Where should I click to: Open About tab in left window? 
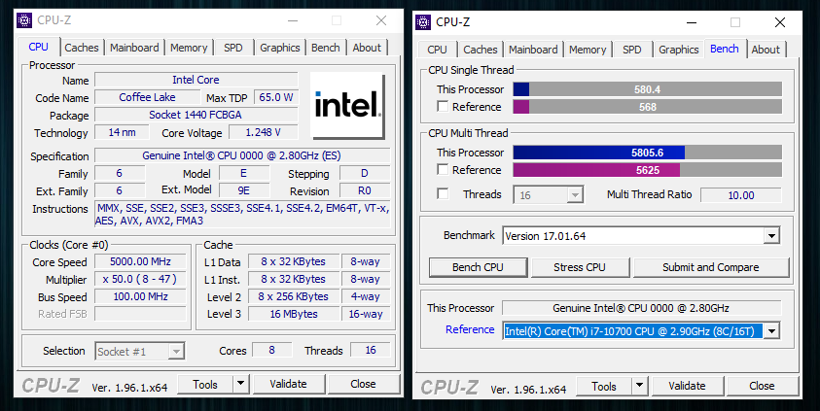coord(367,48)
